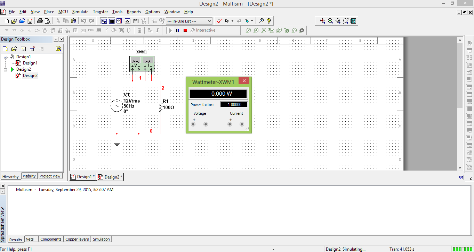Switch to the Project View tab

50,176
